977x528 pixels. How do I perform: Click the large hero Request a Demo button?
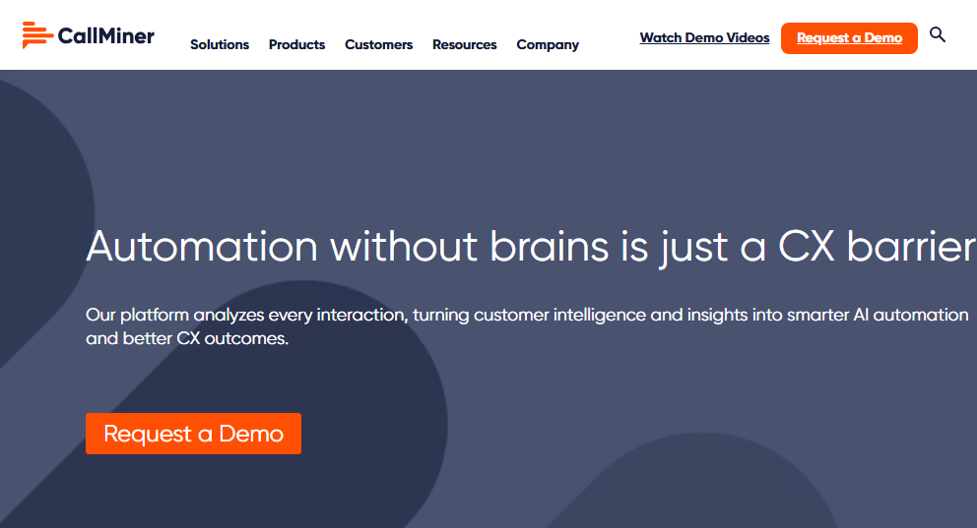(193, 434)
